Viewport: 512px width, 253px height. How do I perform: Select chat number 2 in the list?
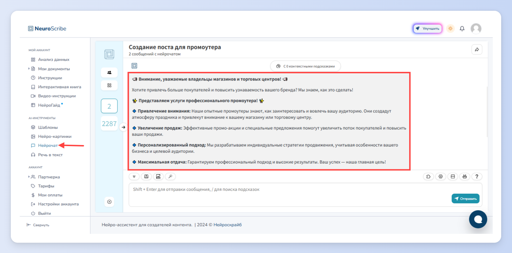click(109, 106)
